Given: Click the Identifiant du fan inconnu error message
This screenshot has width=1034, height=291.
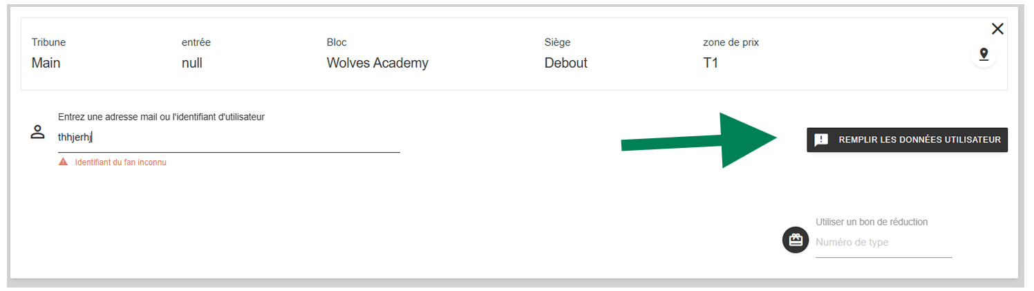Looking at the screenshot, I should [x=120, y=162].
